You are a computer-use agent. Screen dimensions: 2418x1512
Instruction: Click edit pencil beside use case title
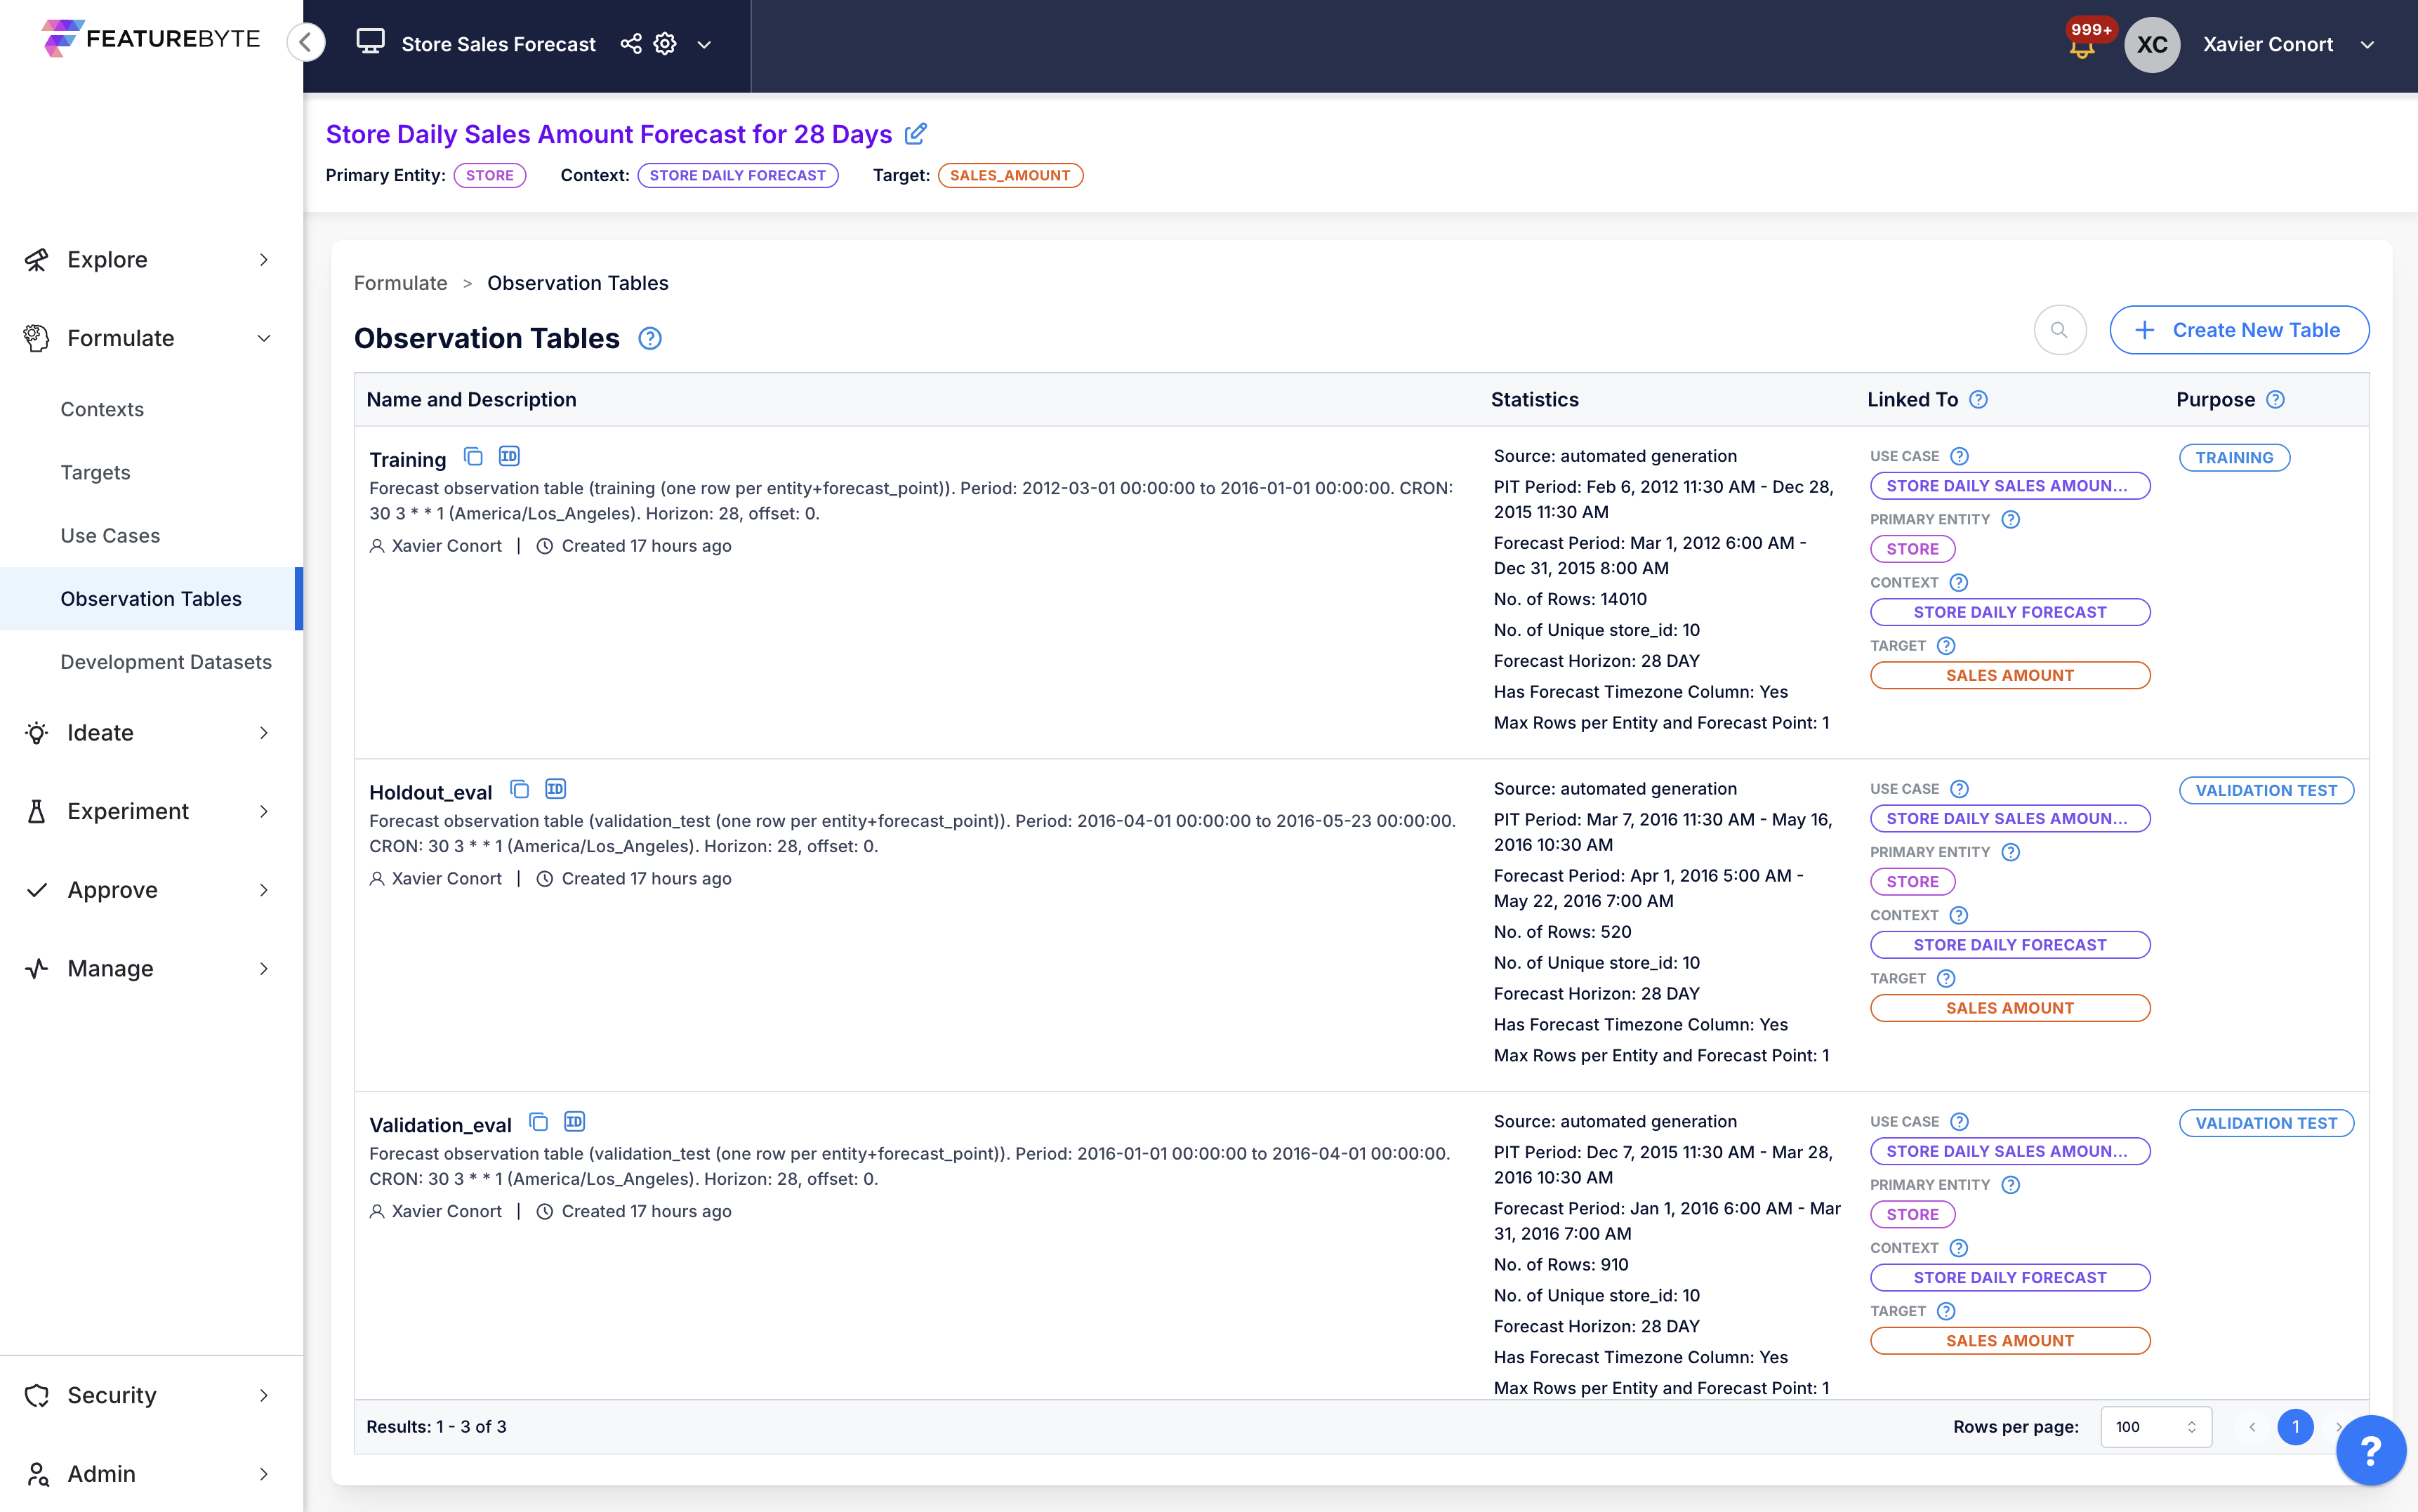(x=916, y=134)
